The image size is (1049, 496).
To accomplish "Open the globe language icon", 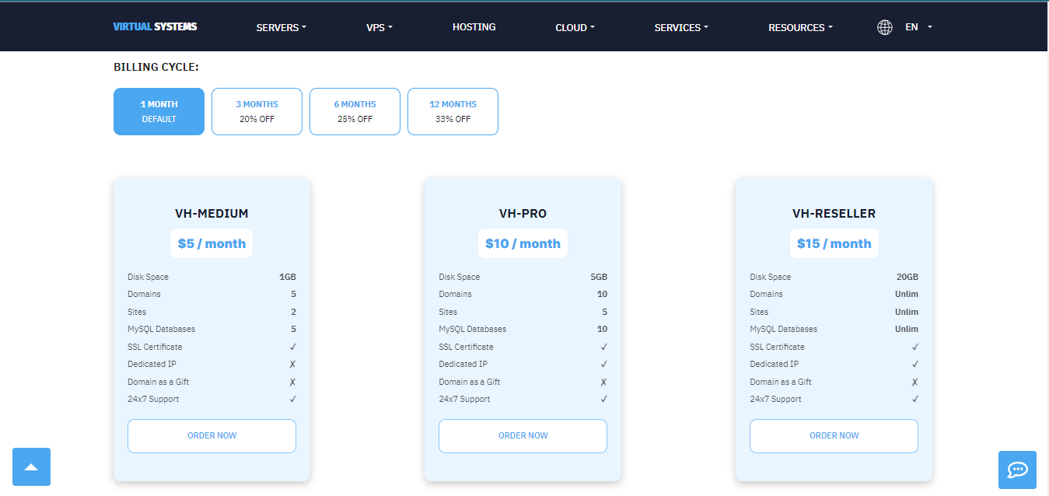I will (x=884, y=27).
